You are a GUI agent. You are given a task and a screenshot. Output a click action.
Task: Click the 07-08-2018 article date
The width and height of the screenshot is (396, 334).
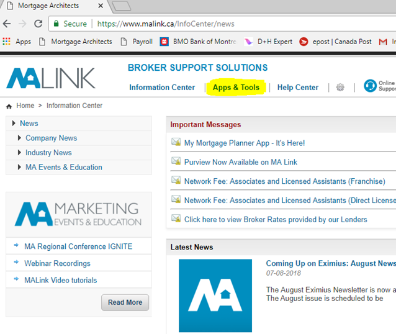pyautogui.click(x=284, y=273)
